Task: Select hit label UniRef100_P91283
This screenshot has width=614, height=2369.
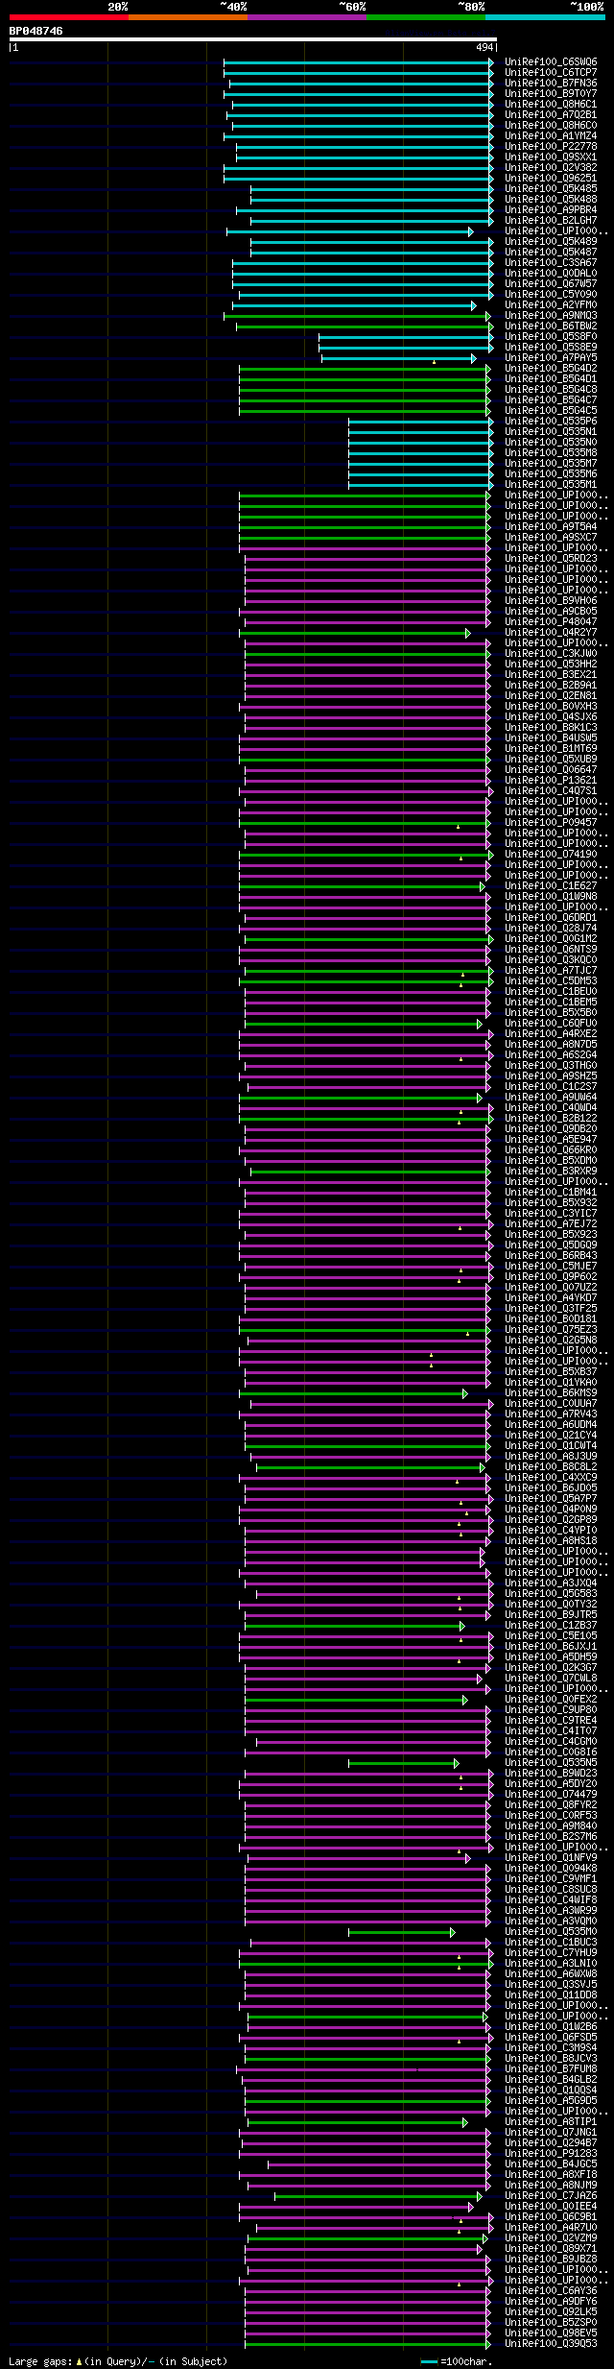Action: (x=551, y=2154)
